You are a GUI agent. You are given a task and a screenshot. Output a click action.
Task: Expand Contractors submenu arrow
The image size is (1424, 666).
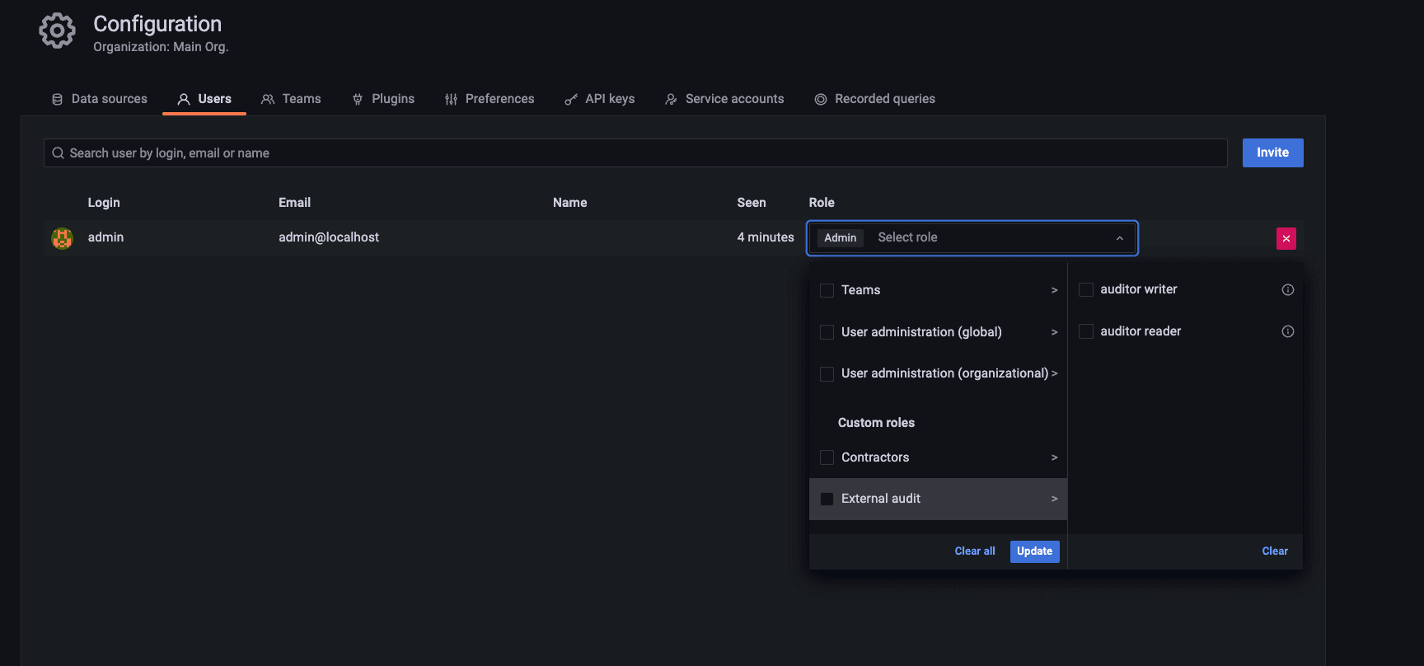[1054, 457]
